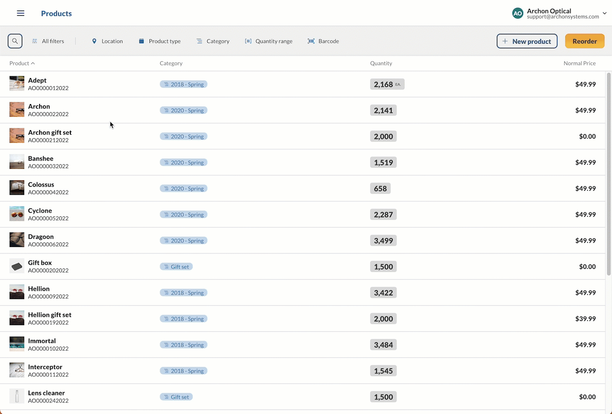Screen dimensions: 612x414
Task: Click the Interceptor product thumbnail
Action: (x=17, y=370)
